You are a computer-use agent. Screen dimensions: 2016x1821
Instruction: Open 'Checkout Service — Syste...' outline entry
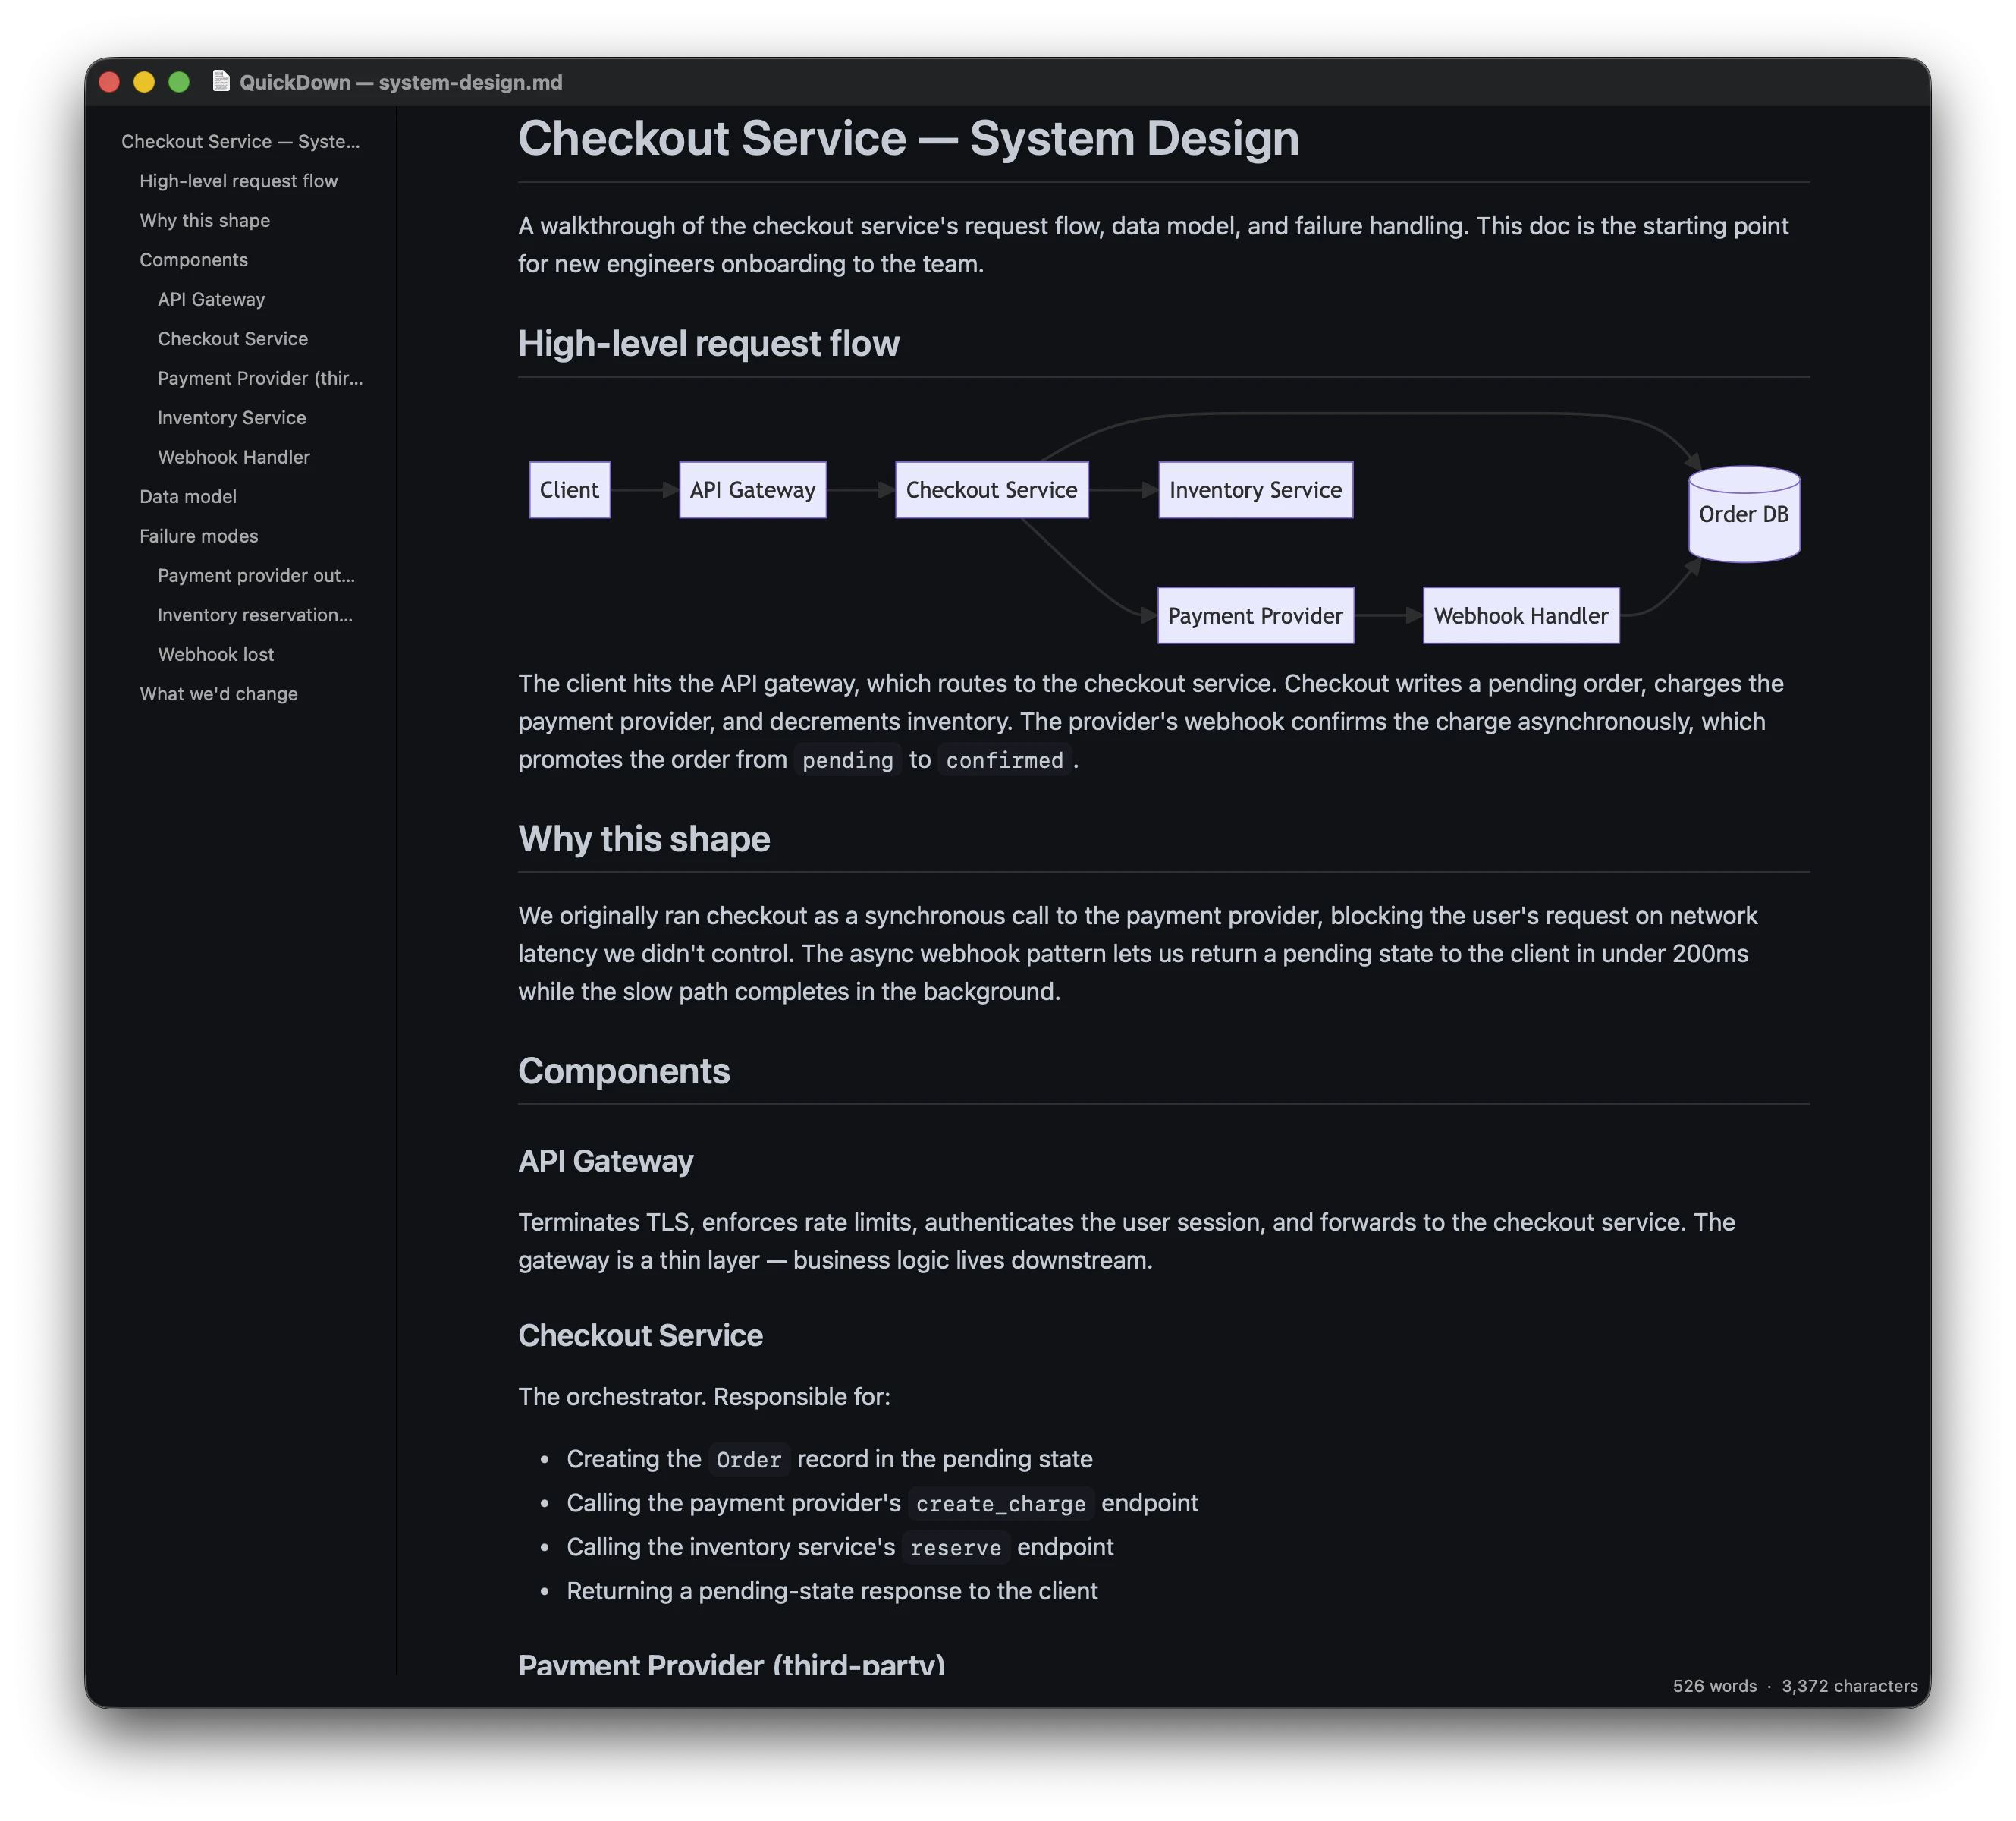(240, 141)
